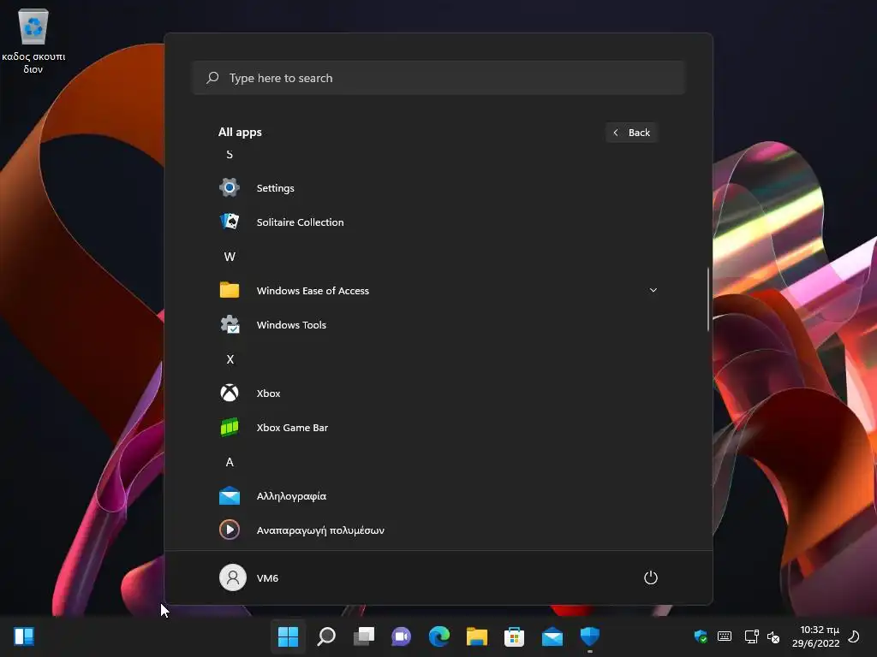
Task: Click the Windows Start button
Action: (288, 636)
